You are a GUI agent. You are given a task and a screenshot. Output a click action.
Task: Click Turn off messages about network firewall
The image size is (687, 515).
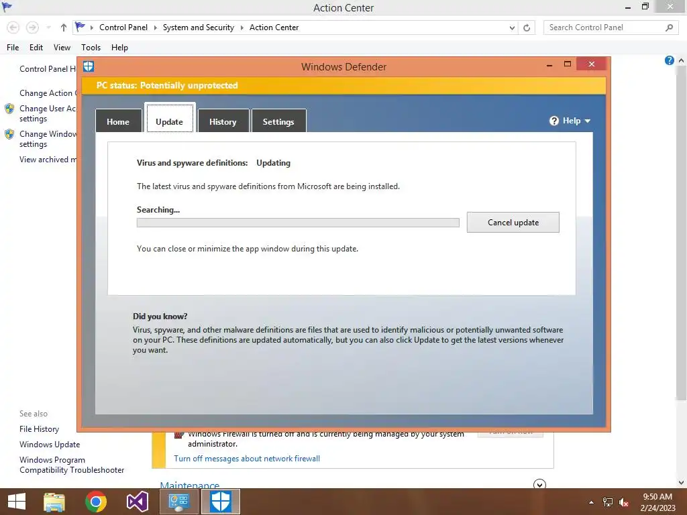click(247, 459)
